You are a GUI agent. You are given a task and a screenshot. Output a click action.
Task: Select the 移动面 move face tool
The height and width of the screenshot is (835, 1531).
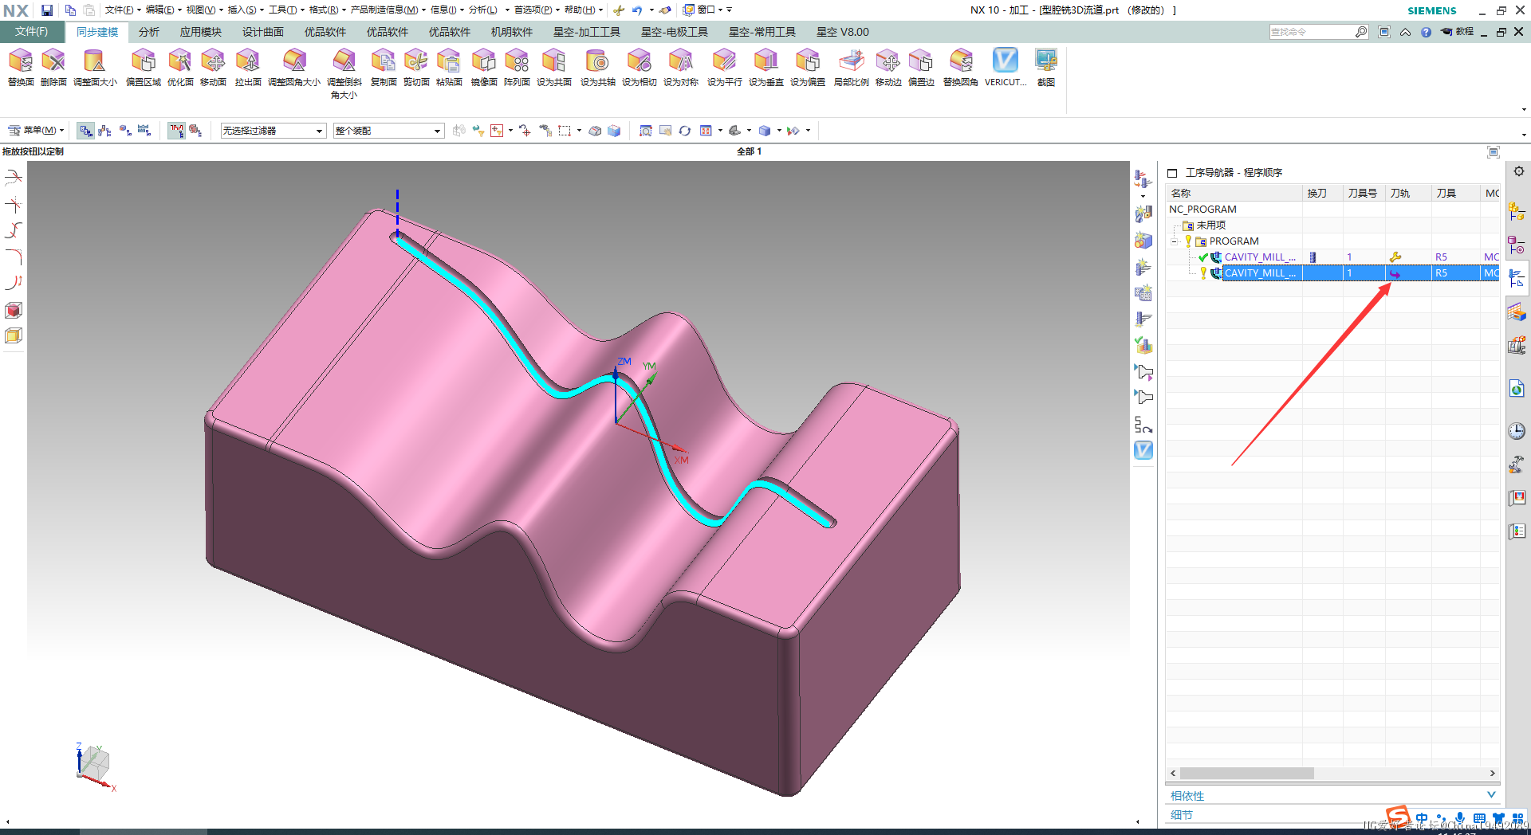pos(213,67)
